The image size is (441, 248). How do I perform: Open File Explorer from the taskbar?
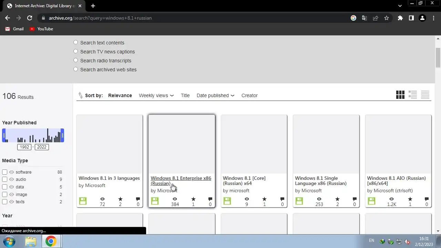[31, 241]
